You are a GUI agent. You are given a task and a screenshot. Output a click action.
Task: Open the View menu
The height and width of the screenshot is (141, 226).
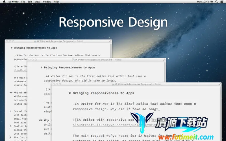coord(37,2)
